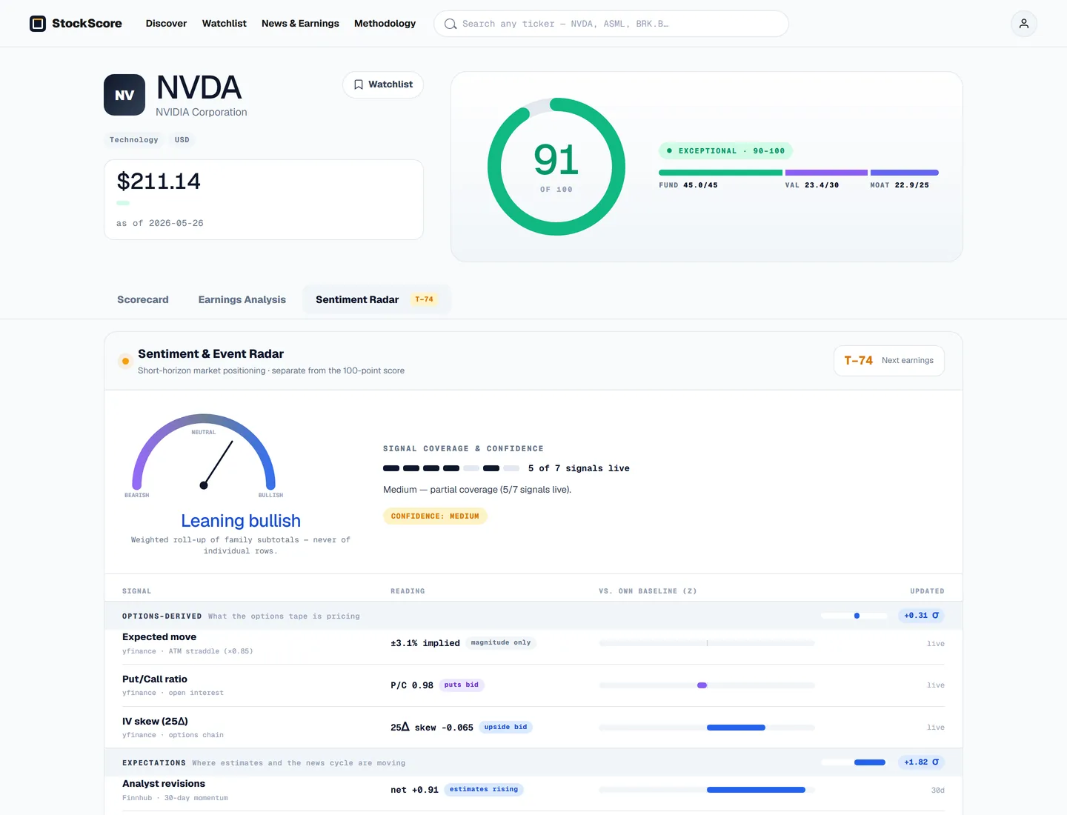The image size is (1067, 815).
Task: Click the +1.82 σ expectations badge
Action: click(x=921, y=762)
